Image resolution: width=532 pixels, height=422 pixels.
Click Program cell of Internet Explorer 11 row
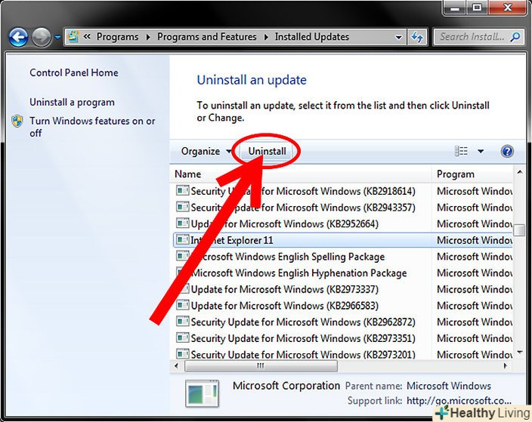pyautogui.click(x=475, y=240)
